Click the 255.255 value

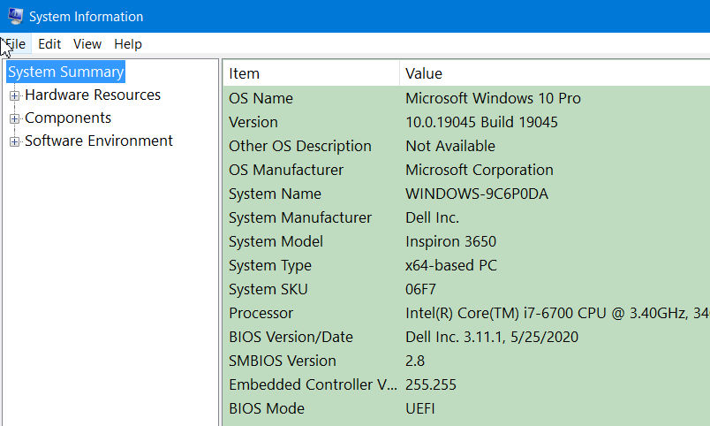click(x=431, y=384)
